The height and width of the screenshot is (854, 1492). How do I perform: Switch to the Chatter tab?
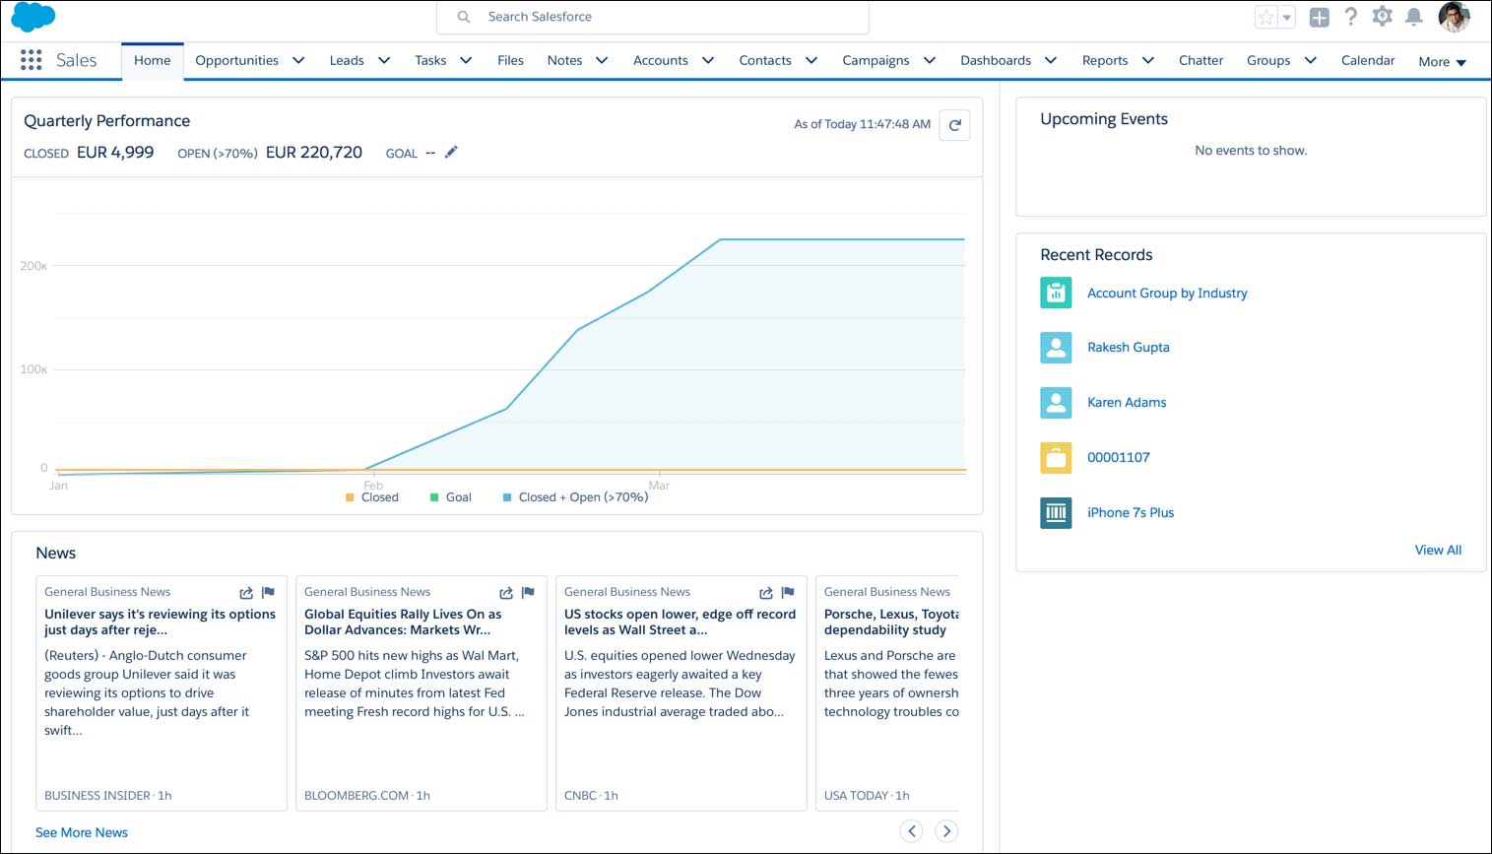point(1200,60)
